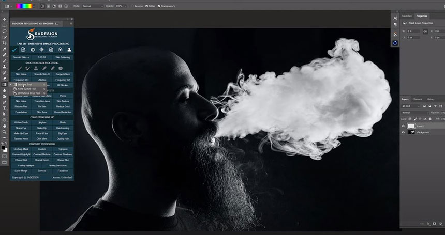The height and width of the screenshot is (235, 445).
Task: Toggle type layer filter in Layers panel
Action: 435,106
